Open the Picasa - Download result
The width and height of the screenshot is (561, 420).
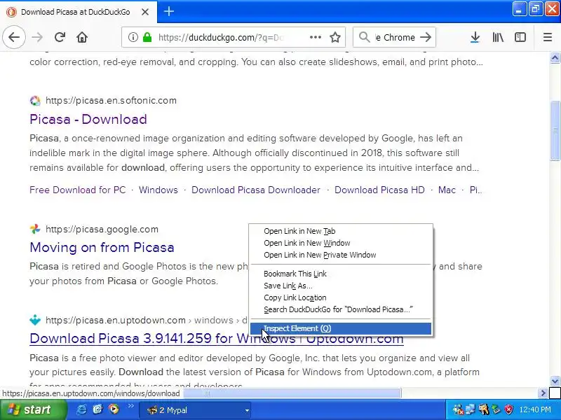(x=88, y=119)
